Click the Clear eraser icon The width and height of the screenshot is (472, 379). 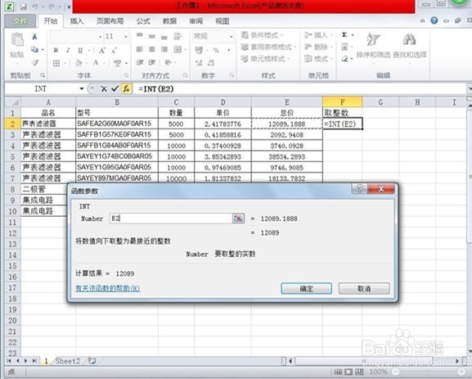(345, 58)
